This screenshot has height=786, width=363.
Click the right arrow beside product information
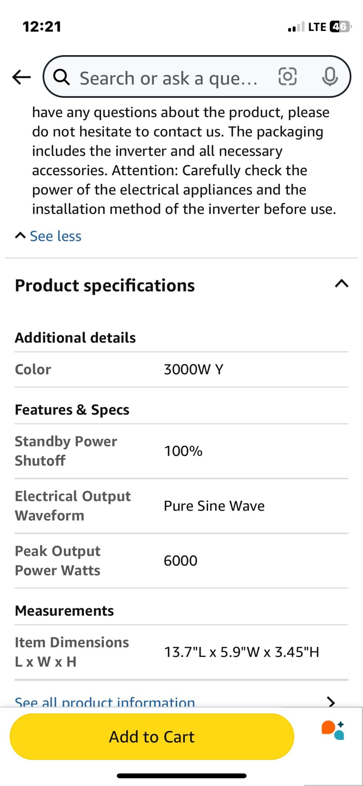[331, 702]
